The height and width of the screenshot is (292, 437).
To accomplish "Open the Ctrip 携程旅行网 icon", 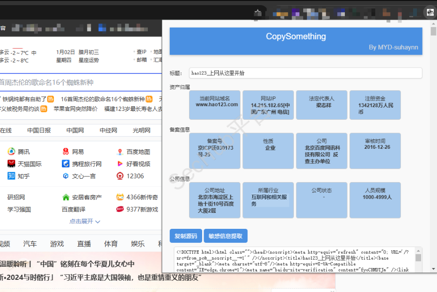I will [x=66, y=164].
